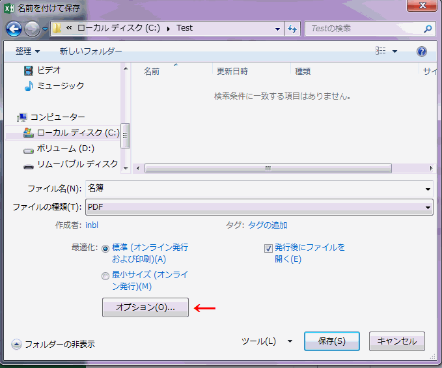Select 最小サイズ optimization radio button
This screenshot has height=368, width=442.
(105, 276)
